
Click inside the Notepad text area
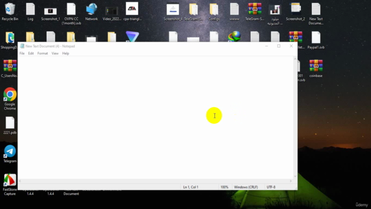pyautogui.click(x=156, y=117)
